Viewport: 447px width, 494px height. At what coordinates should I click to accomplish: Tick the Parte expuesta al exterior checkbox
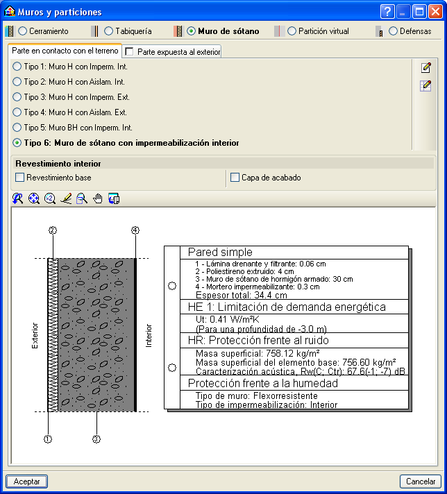pyautogui.click(x=129, y=51)
